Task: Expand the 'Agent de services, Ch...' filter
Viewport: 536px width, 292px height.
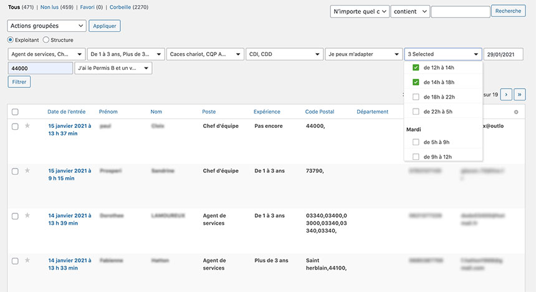Action: click(47, 54)
